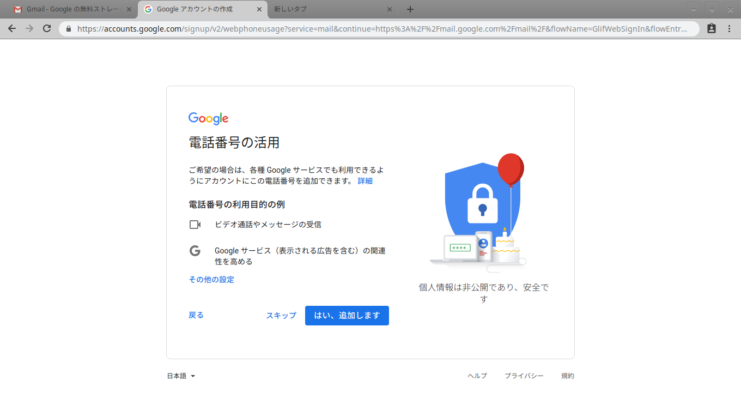Open the Chrome three-dot menu

[729, 28]
